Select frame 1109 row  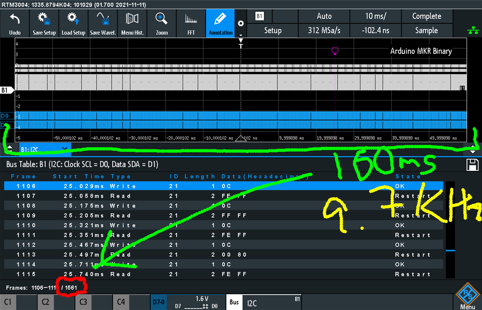click(223, 216)
